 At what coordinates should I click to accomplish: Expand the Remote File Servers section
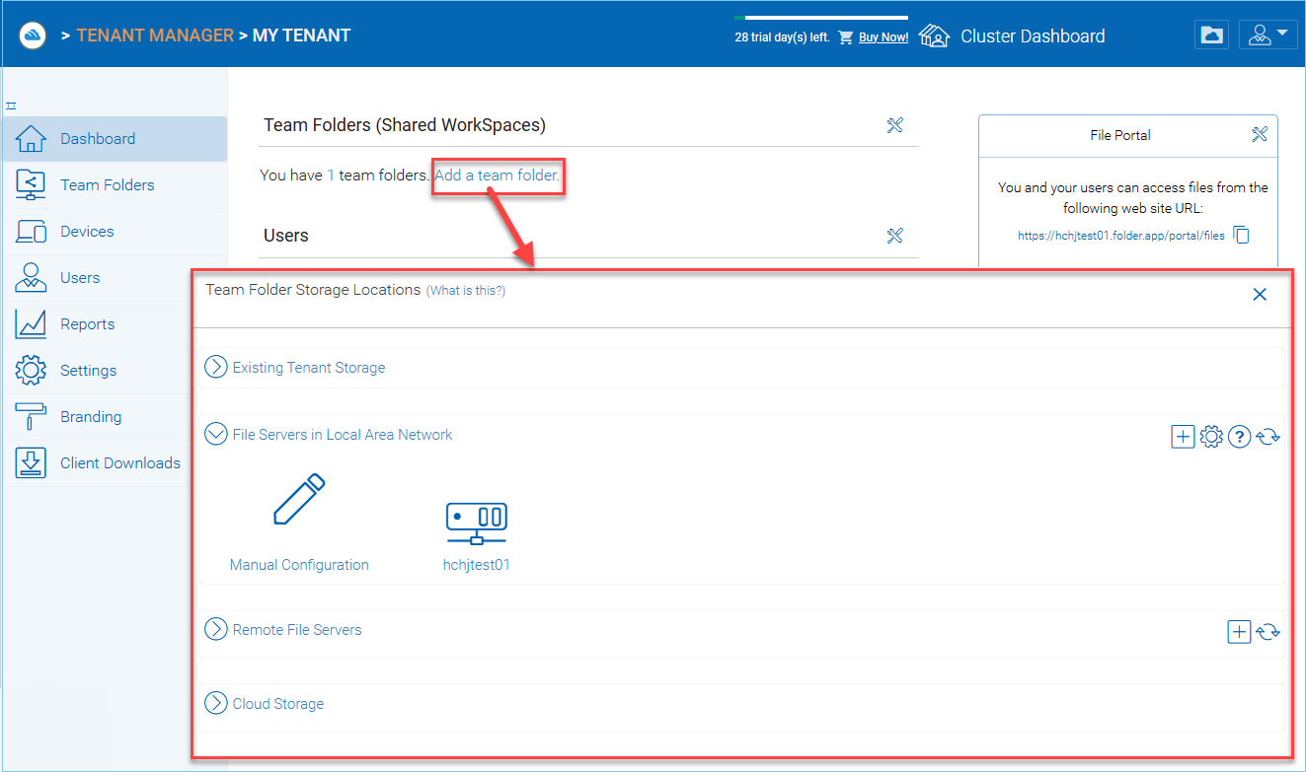(216, 629)
